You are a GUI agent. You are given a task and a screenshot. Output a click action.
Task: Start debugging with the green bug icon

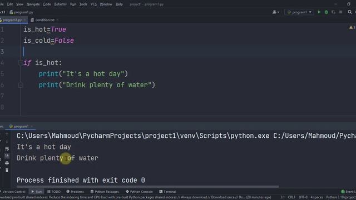click(x=327, y=12)
